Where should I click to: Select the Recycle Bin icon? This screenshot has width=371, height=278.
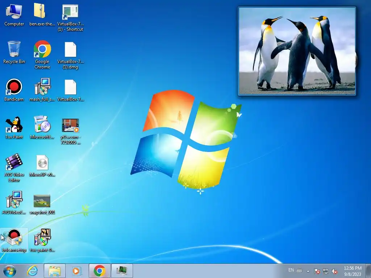14,52
